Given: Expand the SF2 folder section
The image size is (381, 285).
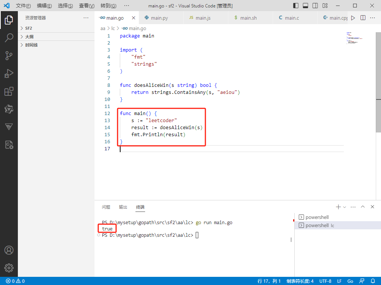Looking at the screenshot, I should tap(56, 28).
